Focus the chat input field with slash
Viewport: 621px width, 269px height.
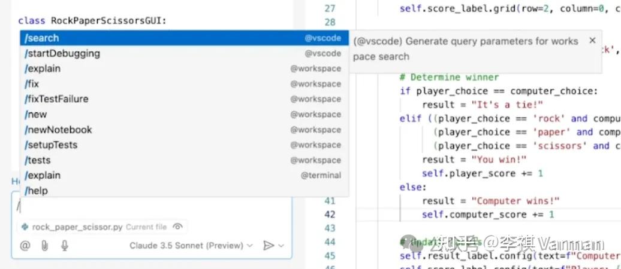click(x=151, y=207)
